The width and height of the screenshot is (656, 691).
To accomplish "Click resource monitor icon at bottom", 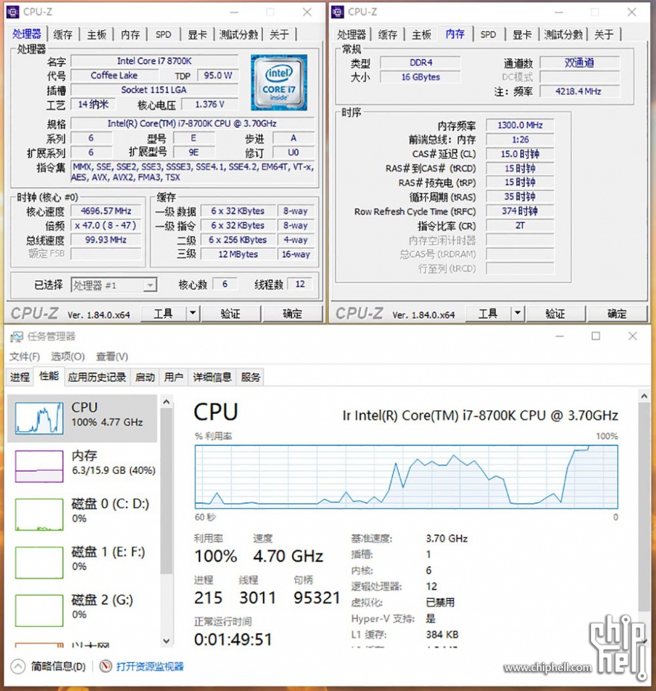I will (106, 666).
